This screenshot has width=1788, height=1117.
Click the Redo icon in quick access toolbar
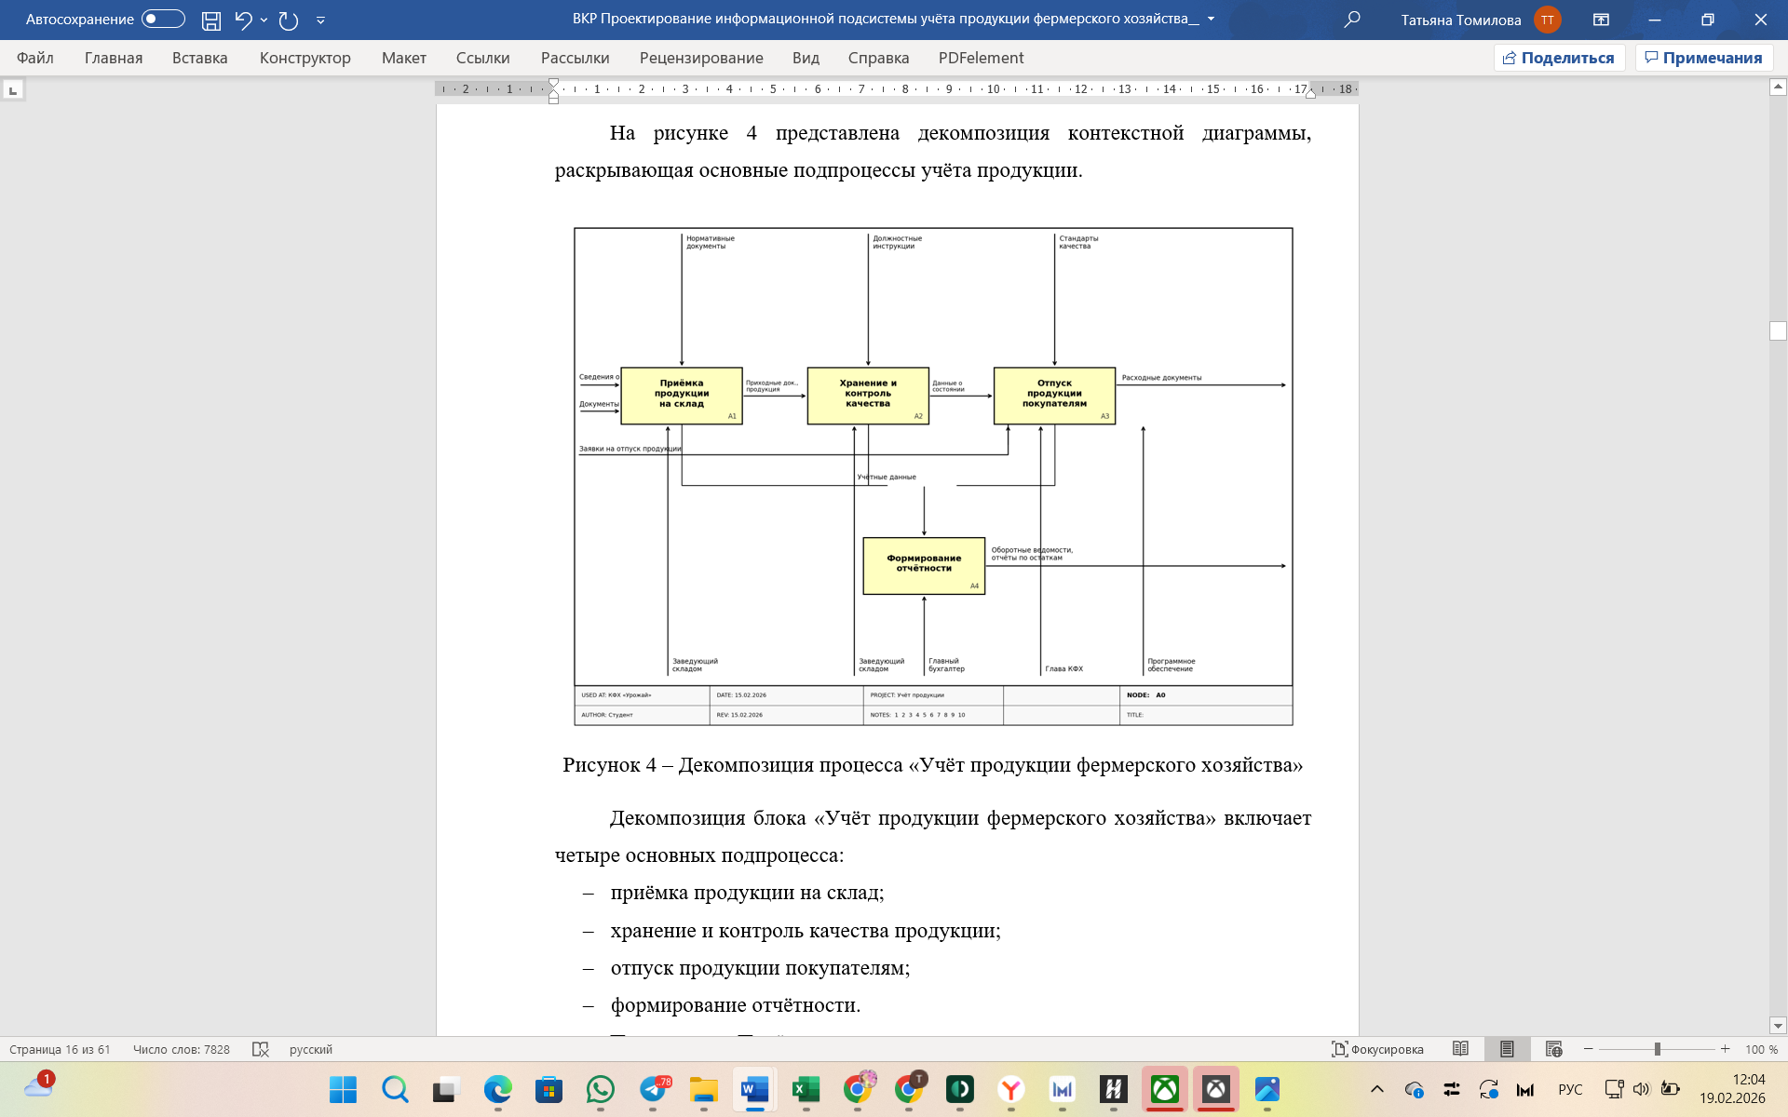click(x=289, y=20)
